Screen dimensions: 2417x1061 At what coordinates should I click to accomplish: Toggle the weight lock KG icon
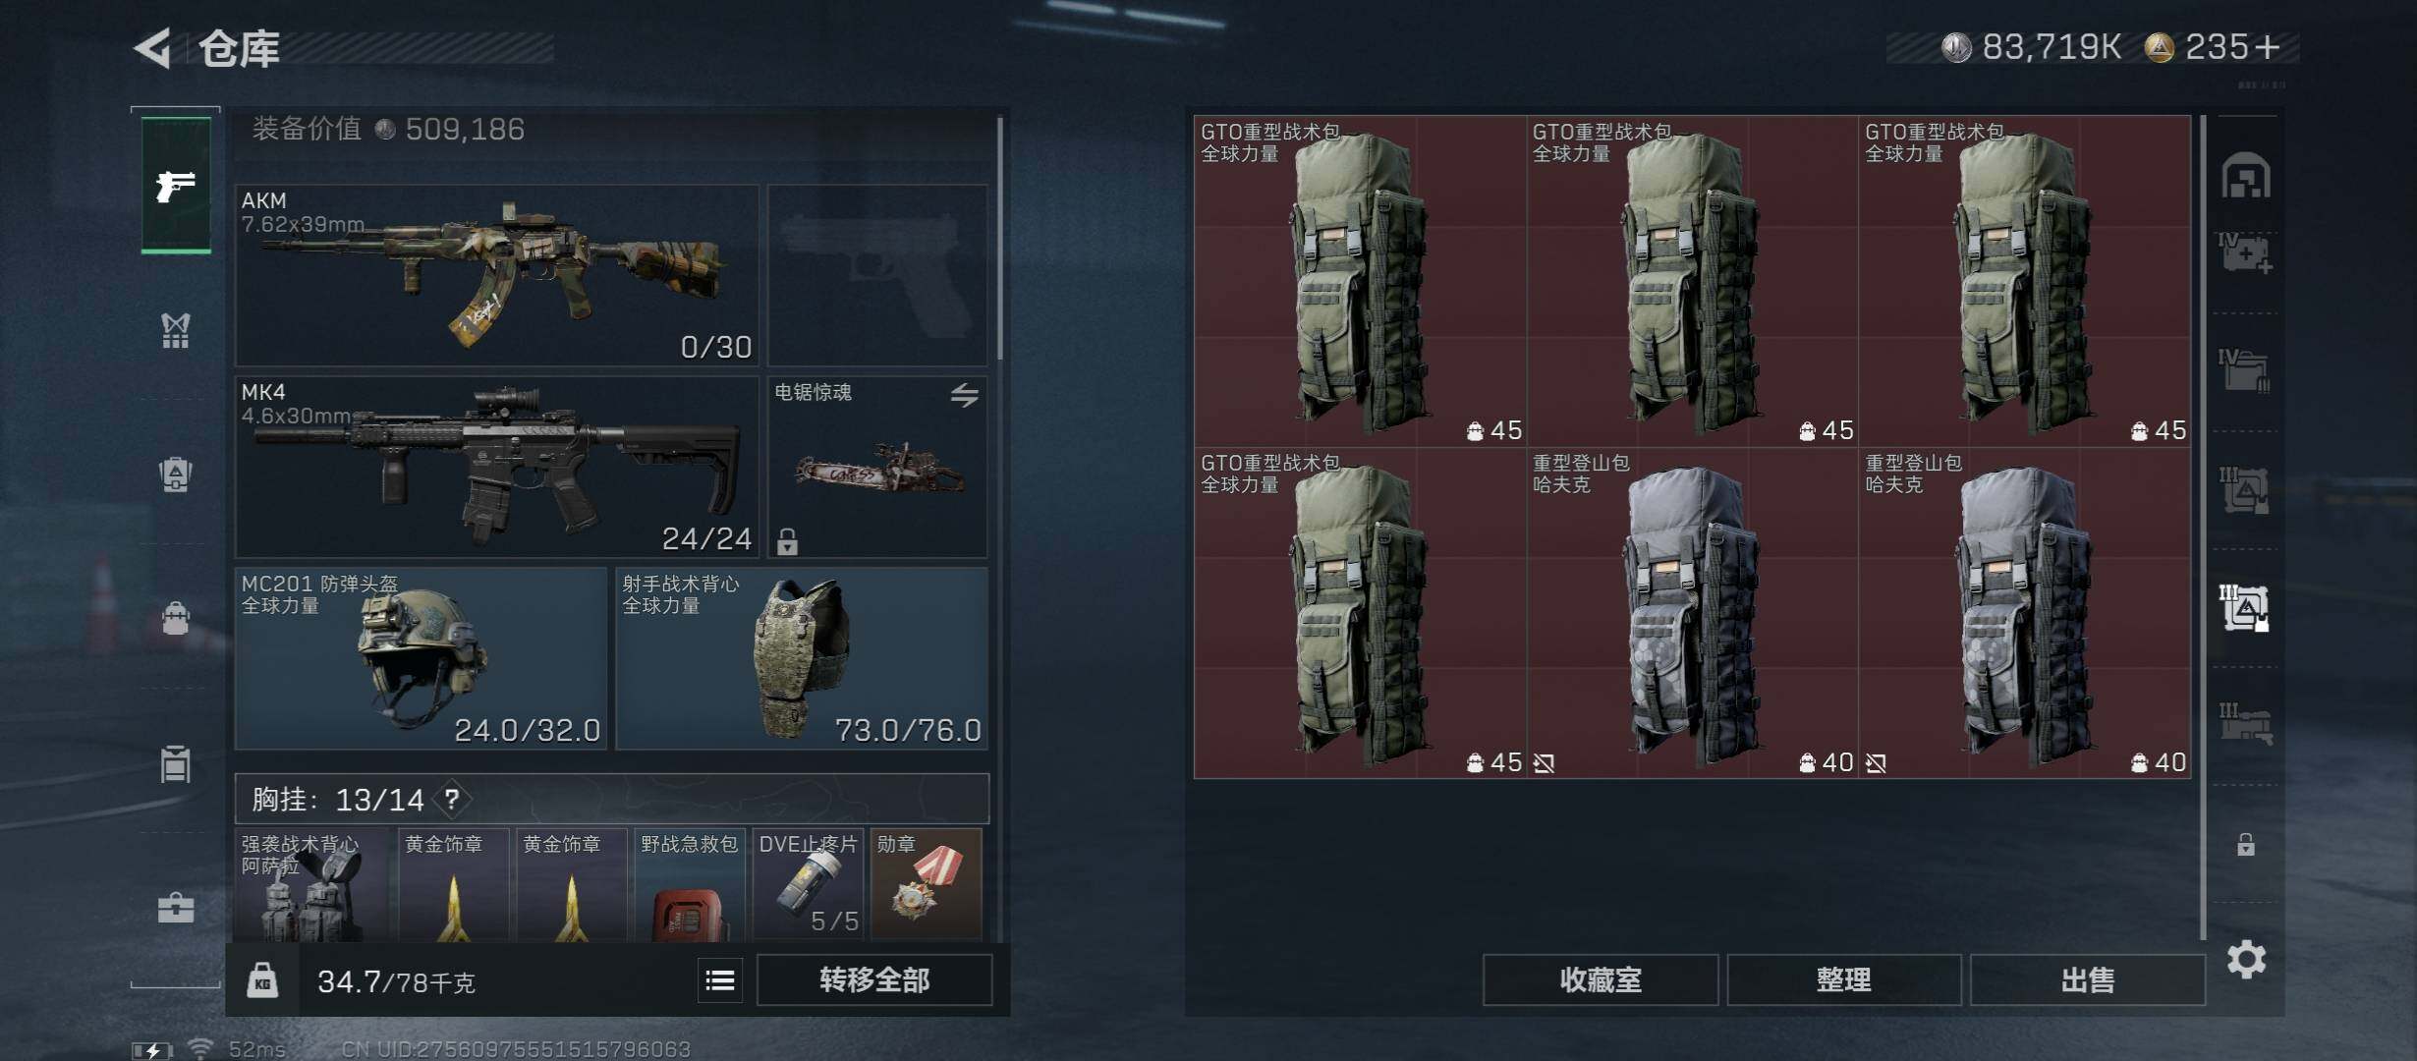click(262, 979)
